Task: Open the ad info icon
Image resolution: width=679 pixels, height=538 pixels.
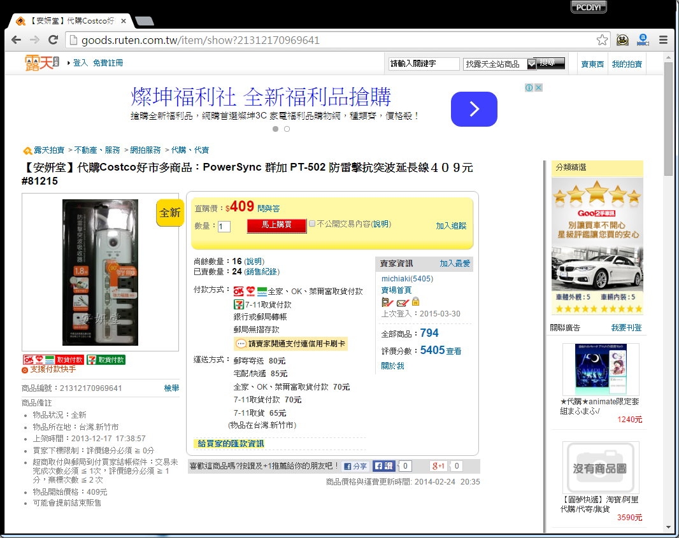Action: pyautogui.click(x=529, y=87)
